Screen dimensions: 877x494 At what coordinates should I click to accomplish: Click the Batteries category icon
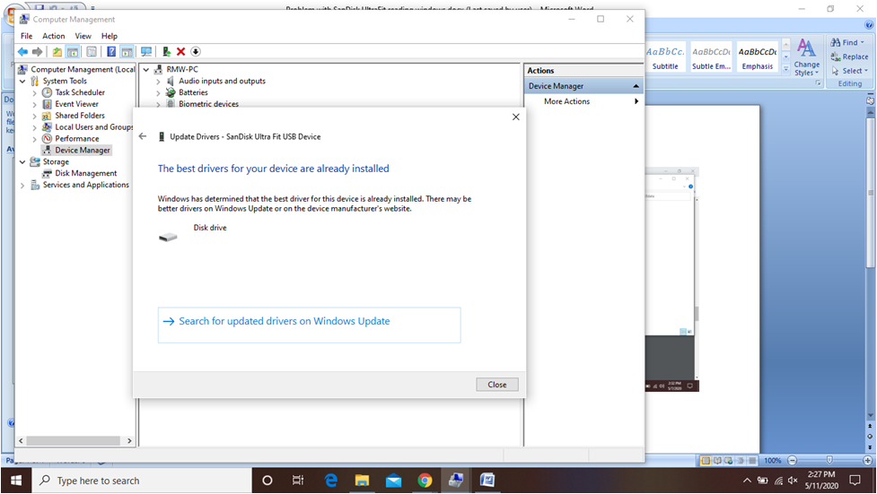tap(171, 92)
